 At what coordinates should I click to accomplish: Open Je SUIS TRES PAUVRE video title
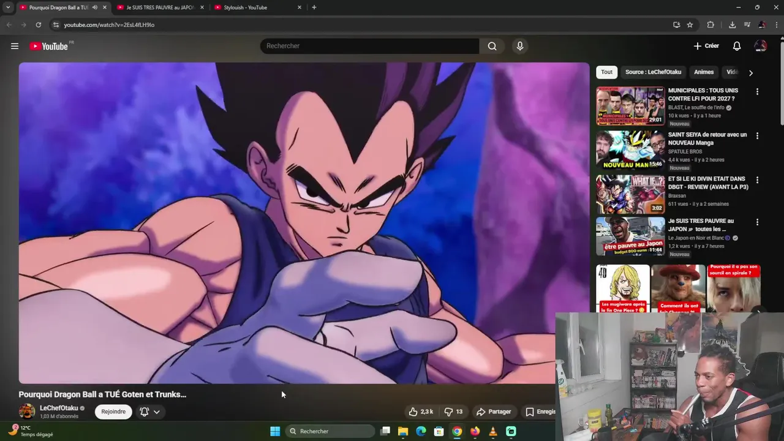(x=701, y=225)
